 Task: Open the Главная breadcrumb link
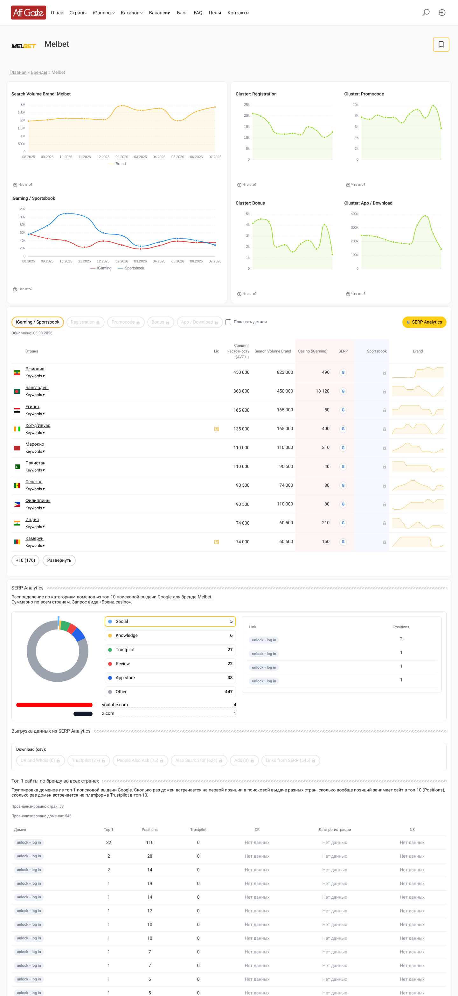tap(18, 72)
